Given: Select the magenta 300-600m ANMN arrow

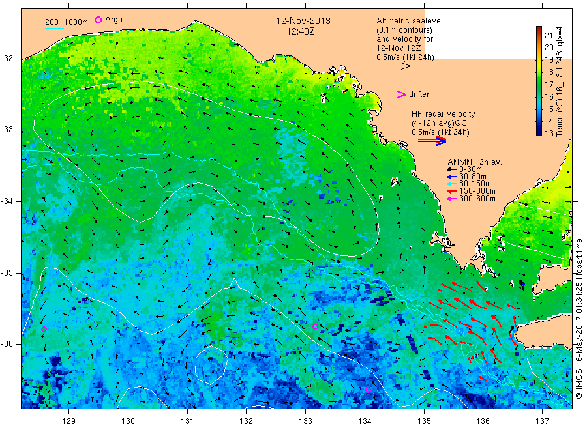Looking at the screenshot, I should pos(452,199).
